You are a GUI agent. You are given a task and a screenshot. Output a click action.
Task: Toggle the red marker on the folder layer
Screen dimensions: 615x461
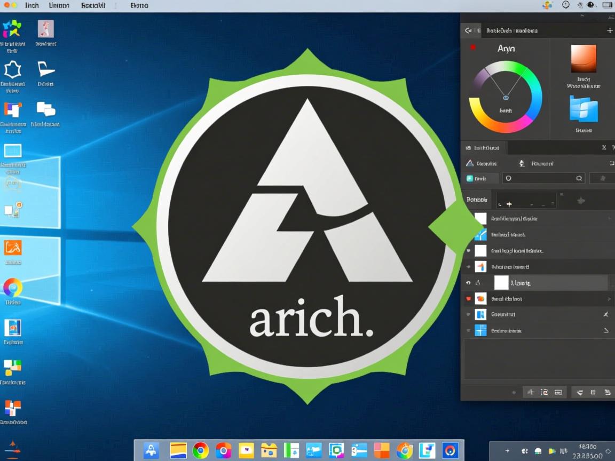[468, 298]
